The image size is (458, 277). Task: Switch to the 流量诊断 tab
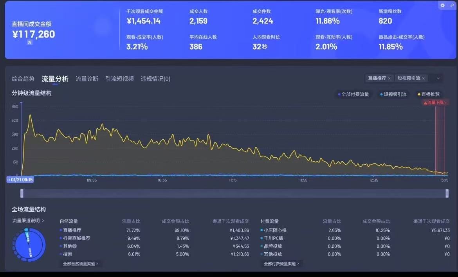click(87, 79)
